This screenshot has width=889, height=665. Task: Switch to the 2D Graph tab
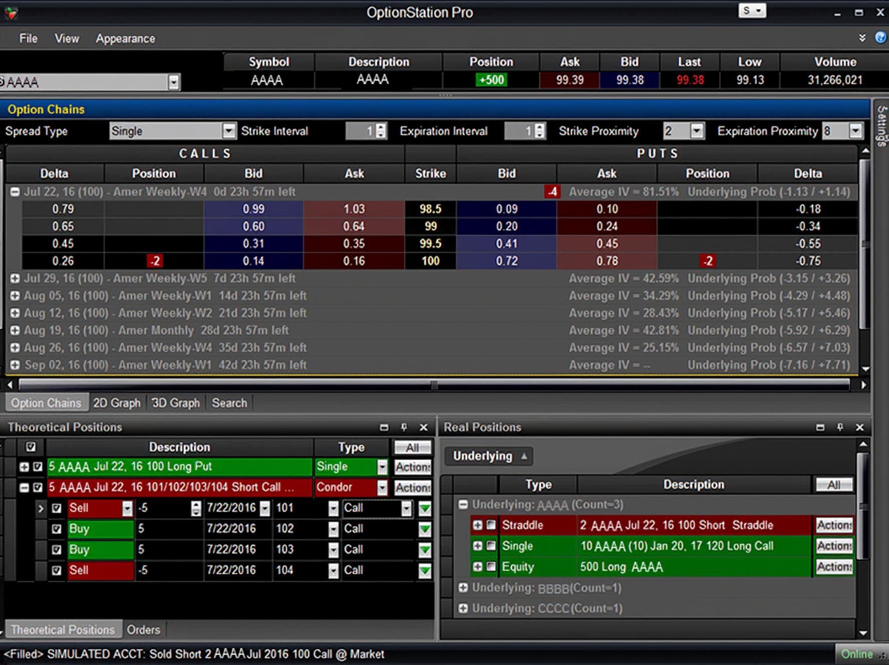coord(117,403)
